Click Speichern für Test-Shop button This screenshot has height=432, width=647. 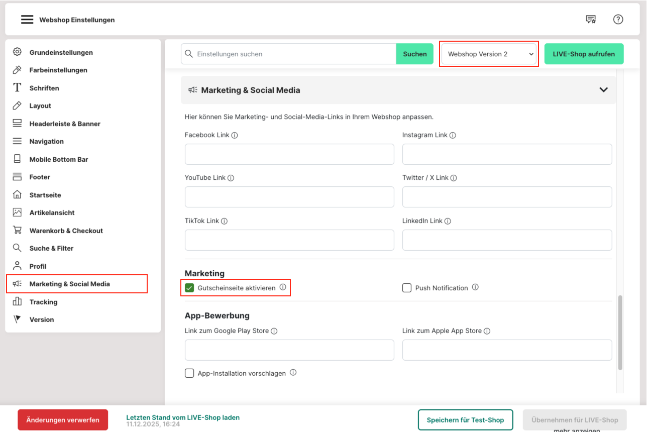tap(465, 420)
